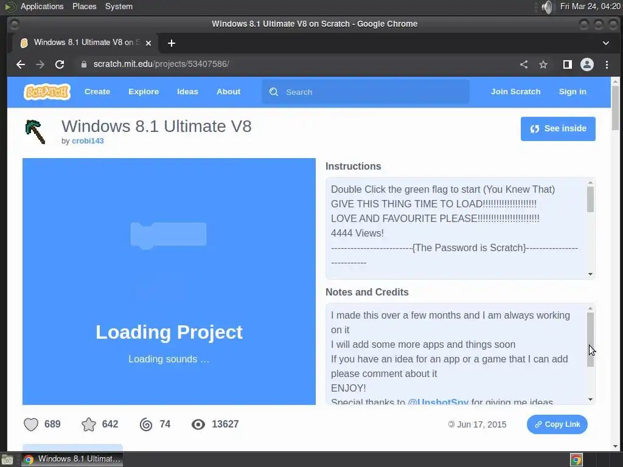Open Chrome profile avatar icon
Image resolution: width=623 pixels, height=467 pixels.
point(587,64)
